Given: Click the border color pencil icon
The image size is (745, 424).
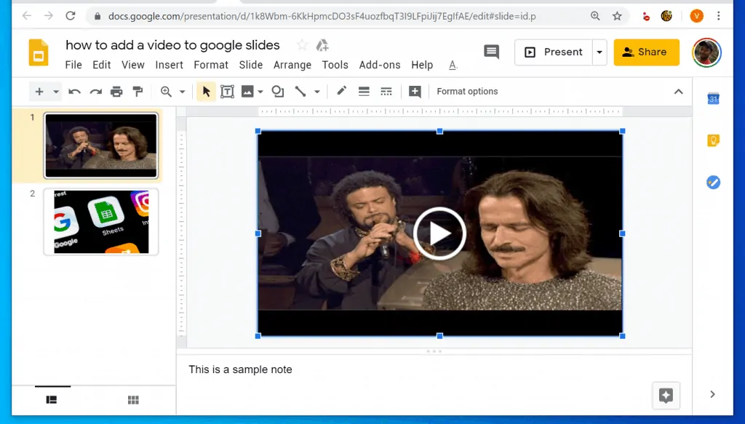Looking at the screenshot, I should 341,92.
